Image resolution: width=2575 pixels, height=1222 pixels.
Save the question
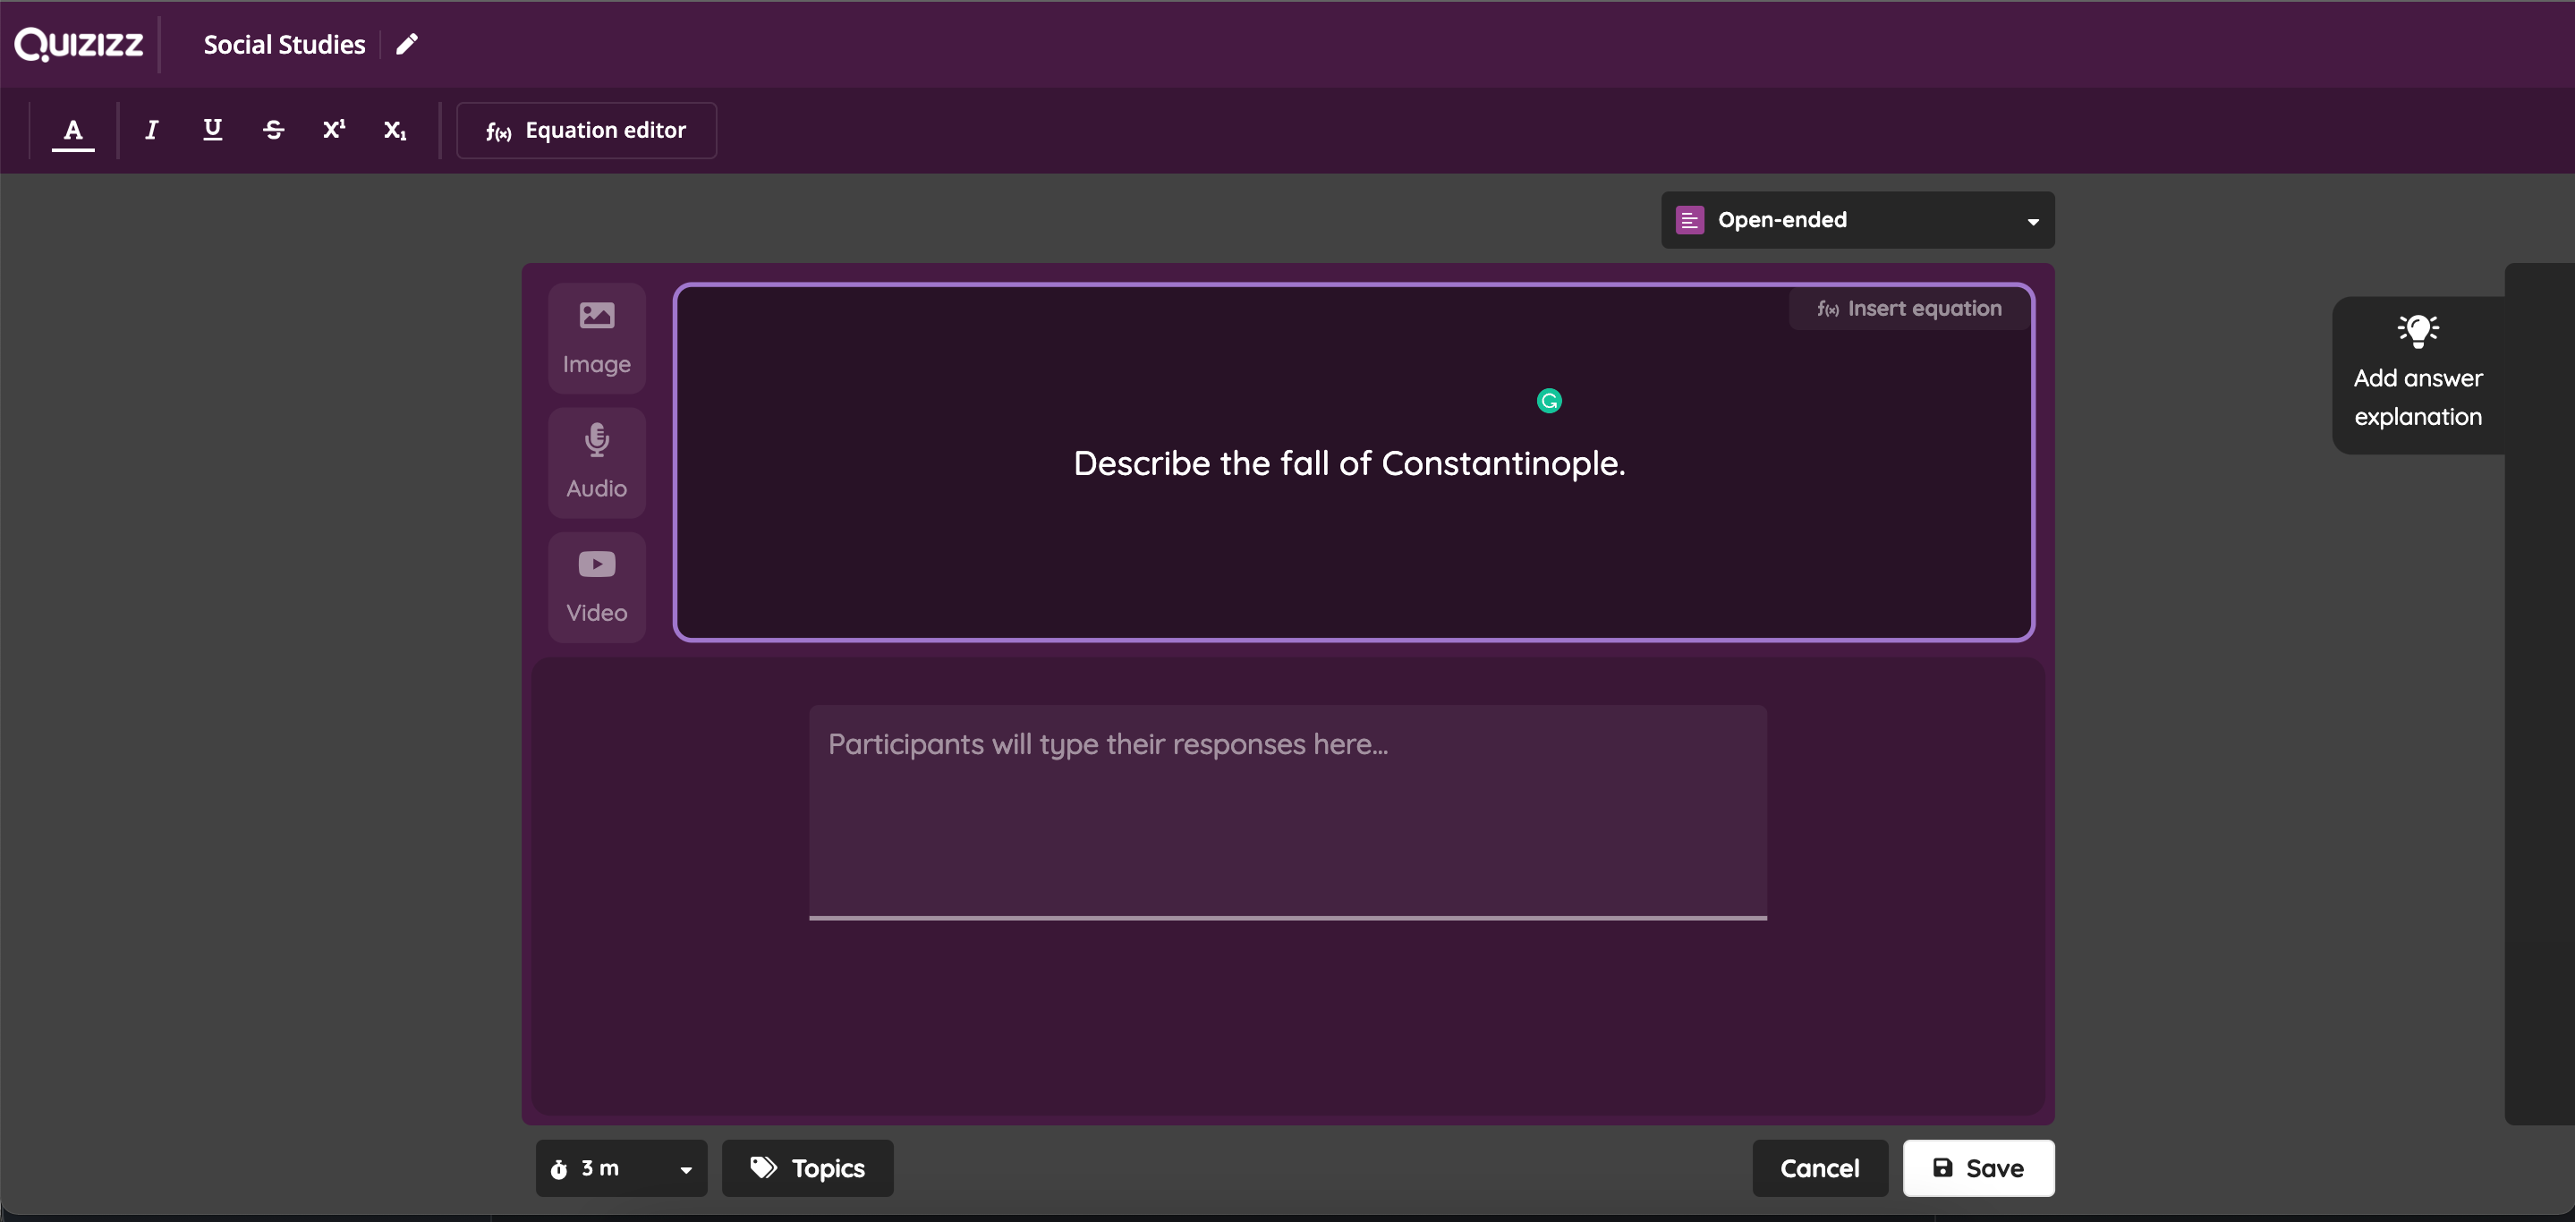coord(1977,1168)
